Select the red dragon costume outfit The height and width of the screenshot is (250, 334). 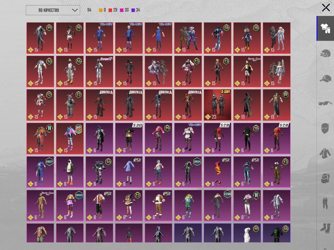(218, 172)
